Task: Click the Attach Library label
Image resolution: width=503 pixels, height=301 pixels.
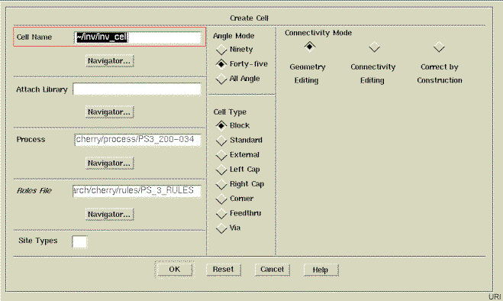Action: coord(42,89)
